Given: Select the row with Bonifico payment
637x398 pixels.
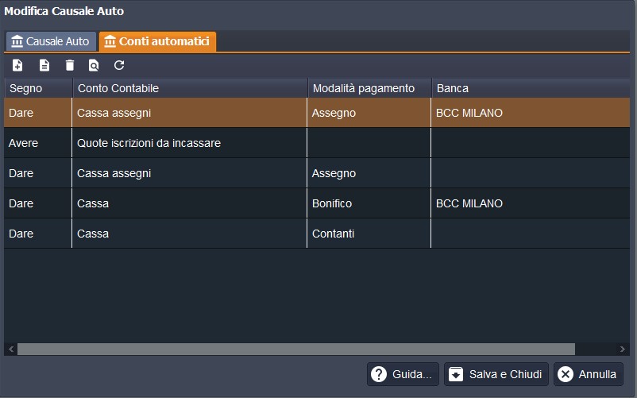Looking at the screenshot, I should coord(332,203).
